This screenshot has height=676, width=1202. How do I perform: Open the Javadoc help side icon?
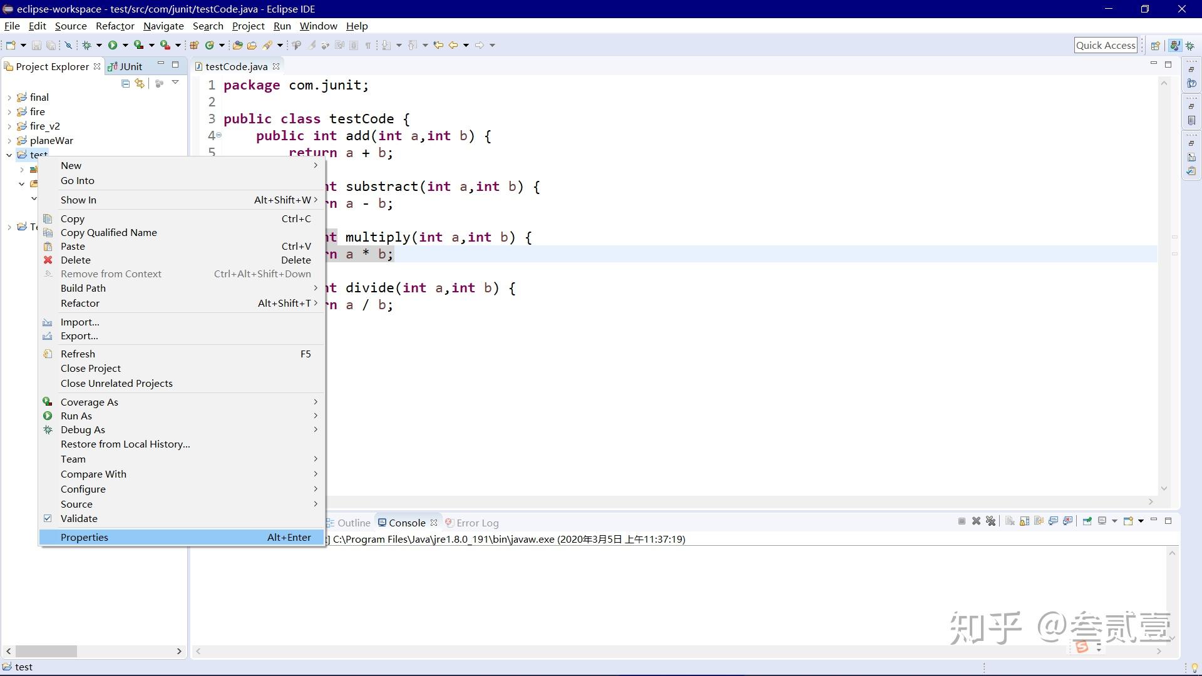point(1191,83)
